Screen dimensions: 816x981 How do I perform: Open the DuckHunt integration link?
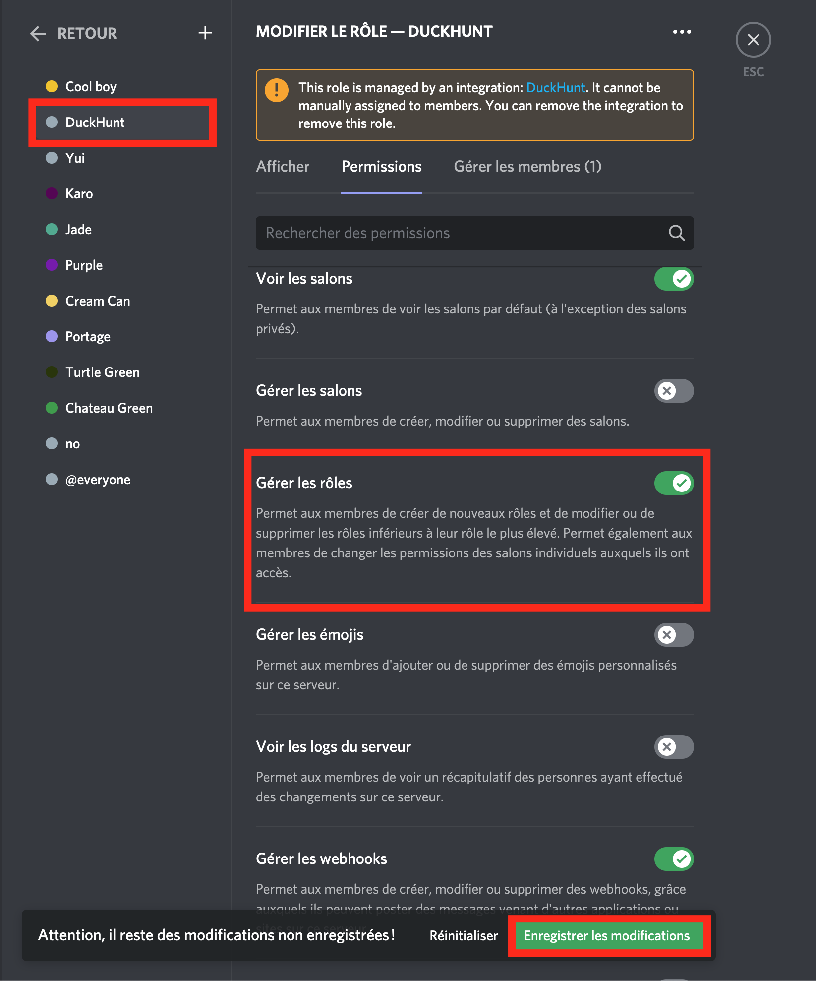point(555,88)
